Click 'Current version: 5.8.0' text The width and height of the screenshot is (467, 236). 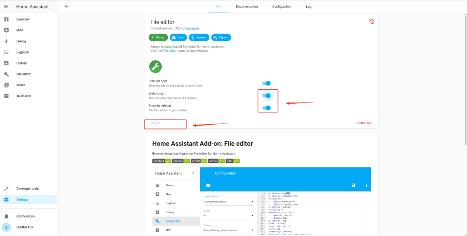pyautogui.click(x=165, y=28)
